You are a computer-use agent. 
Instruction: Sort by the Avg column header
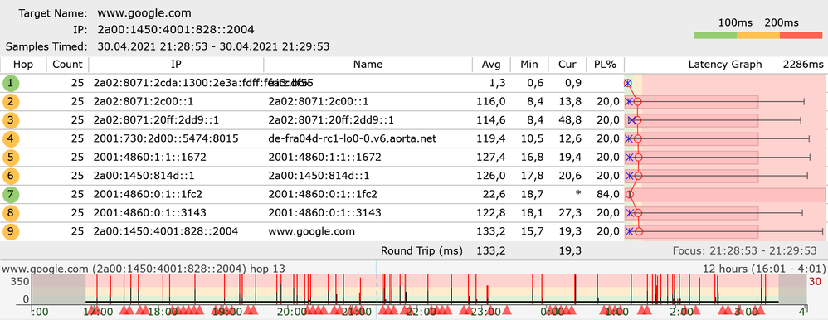[491, 65]
